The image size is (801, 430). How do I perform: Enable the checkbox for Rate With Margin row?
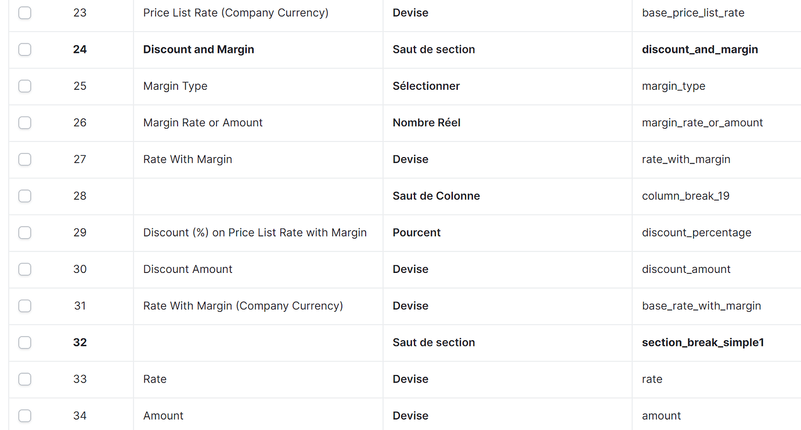(24, 159)
